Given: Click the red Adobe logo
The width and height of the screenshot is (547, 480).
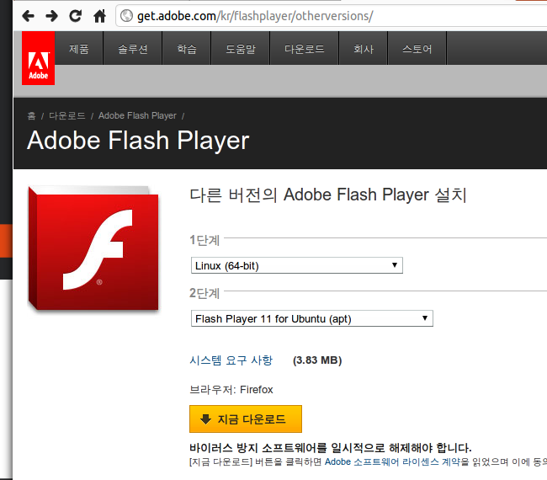Looking at the screenshot, I should click(x=39, y=58).
